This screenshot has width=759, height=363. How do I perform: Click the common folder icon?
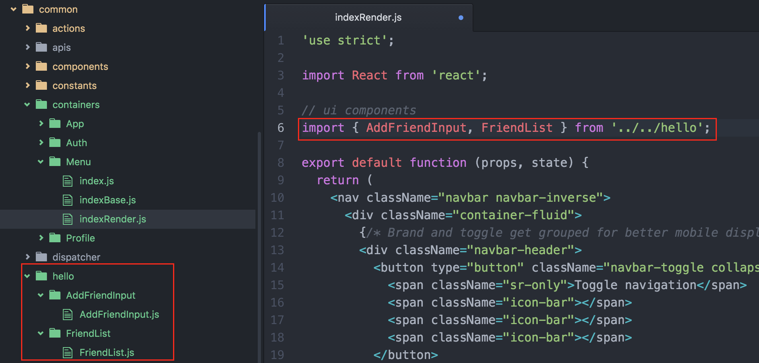[x=27, y=9]
